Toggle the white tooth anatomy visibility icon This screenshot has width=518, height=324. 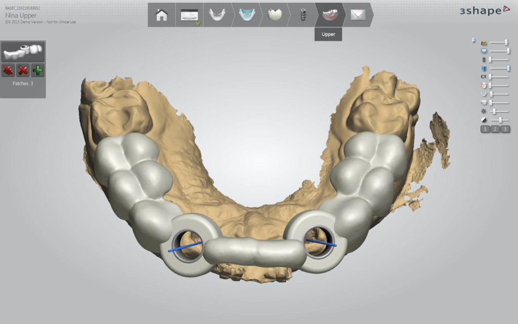point(484,102)
